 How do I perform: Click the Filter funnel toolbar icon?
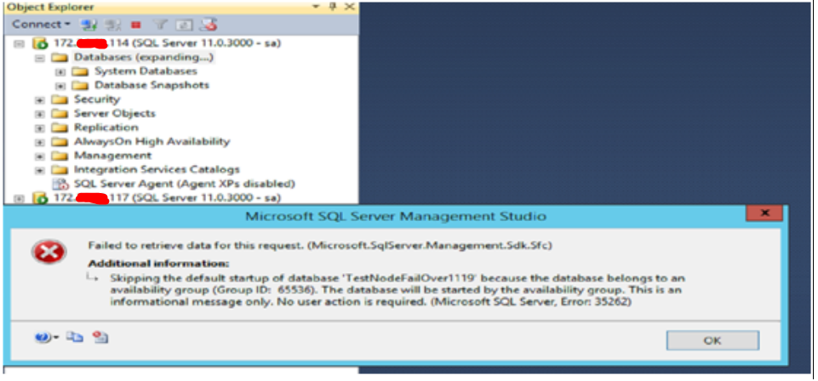tap(160, 25)
